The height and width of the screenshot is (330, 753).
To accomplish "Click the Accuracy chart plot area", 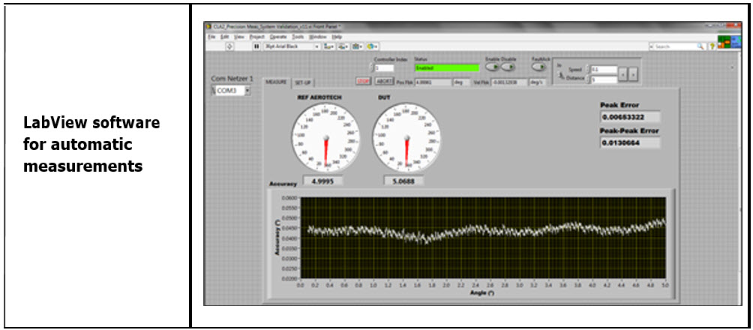I will [x=483, y=238].
